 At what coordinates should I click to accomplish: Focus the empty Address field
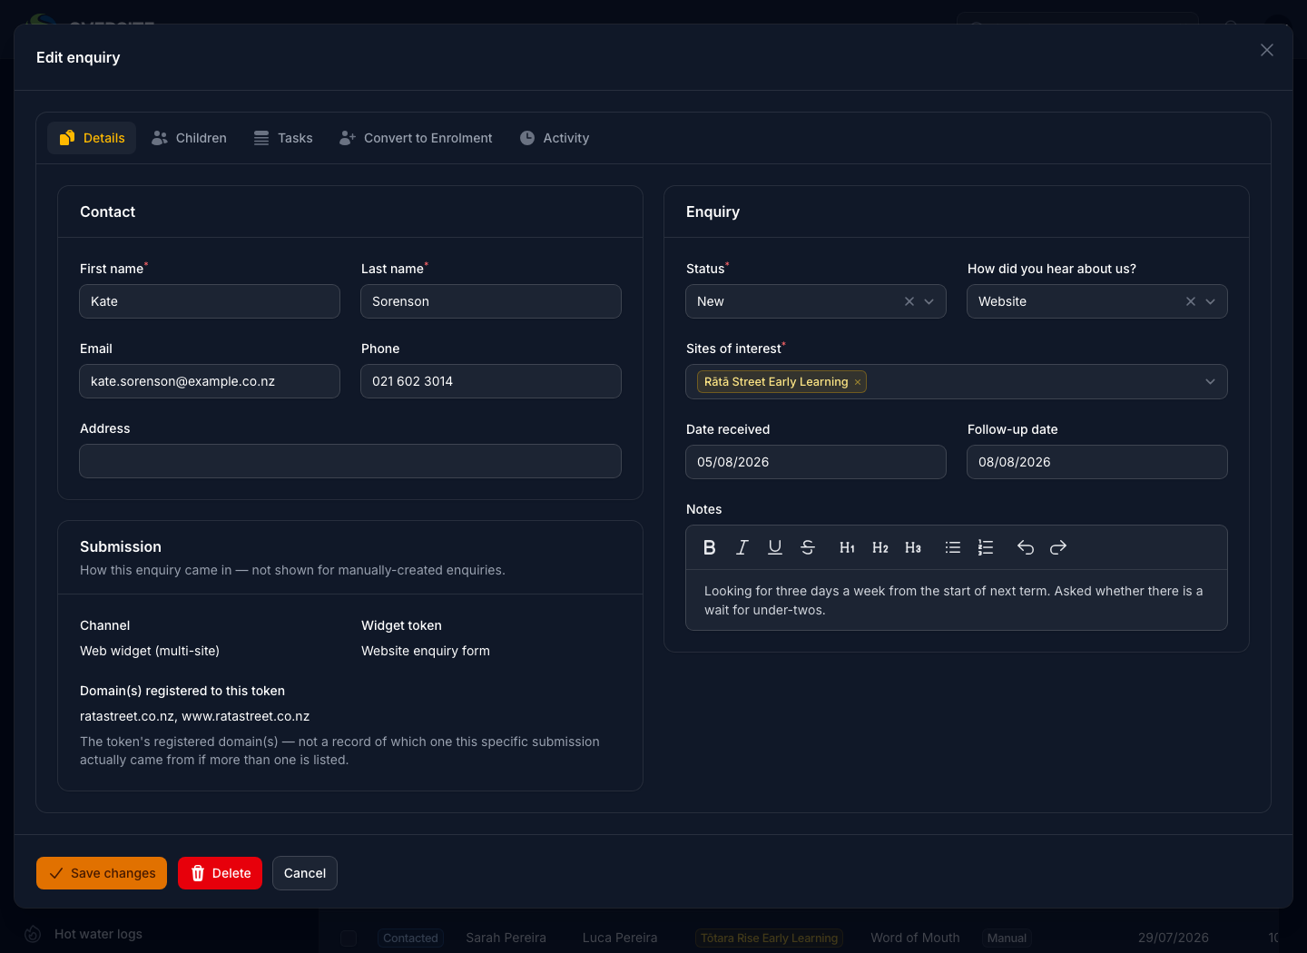click(350, 461)
